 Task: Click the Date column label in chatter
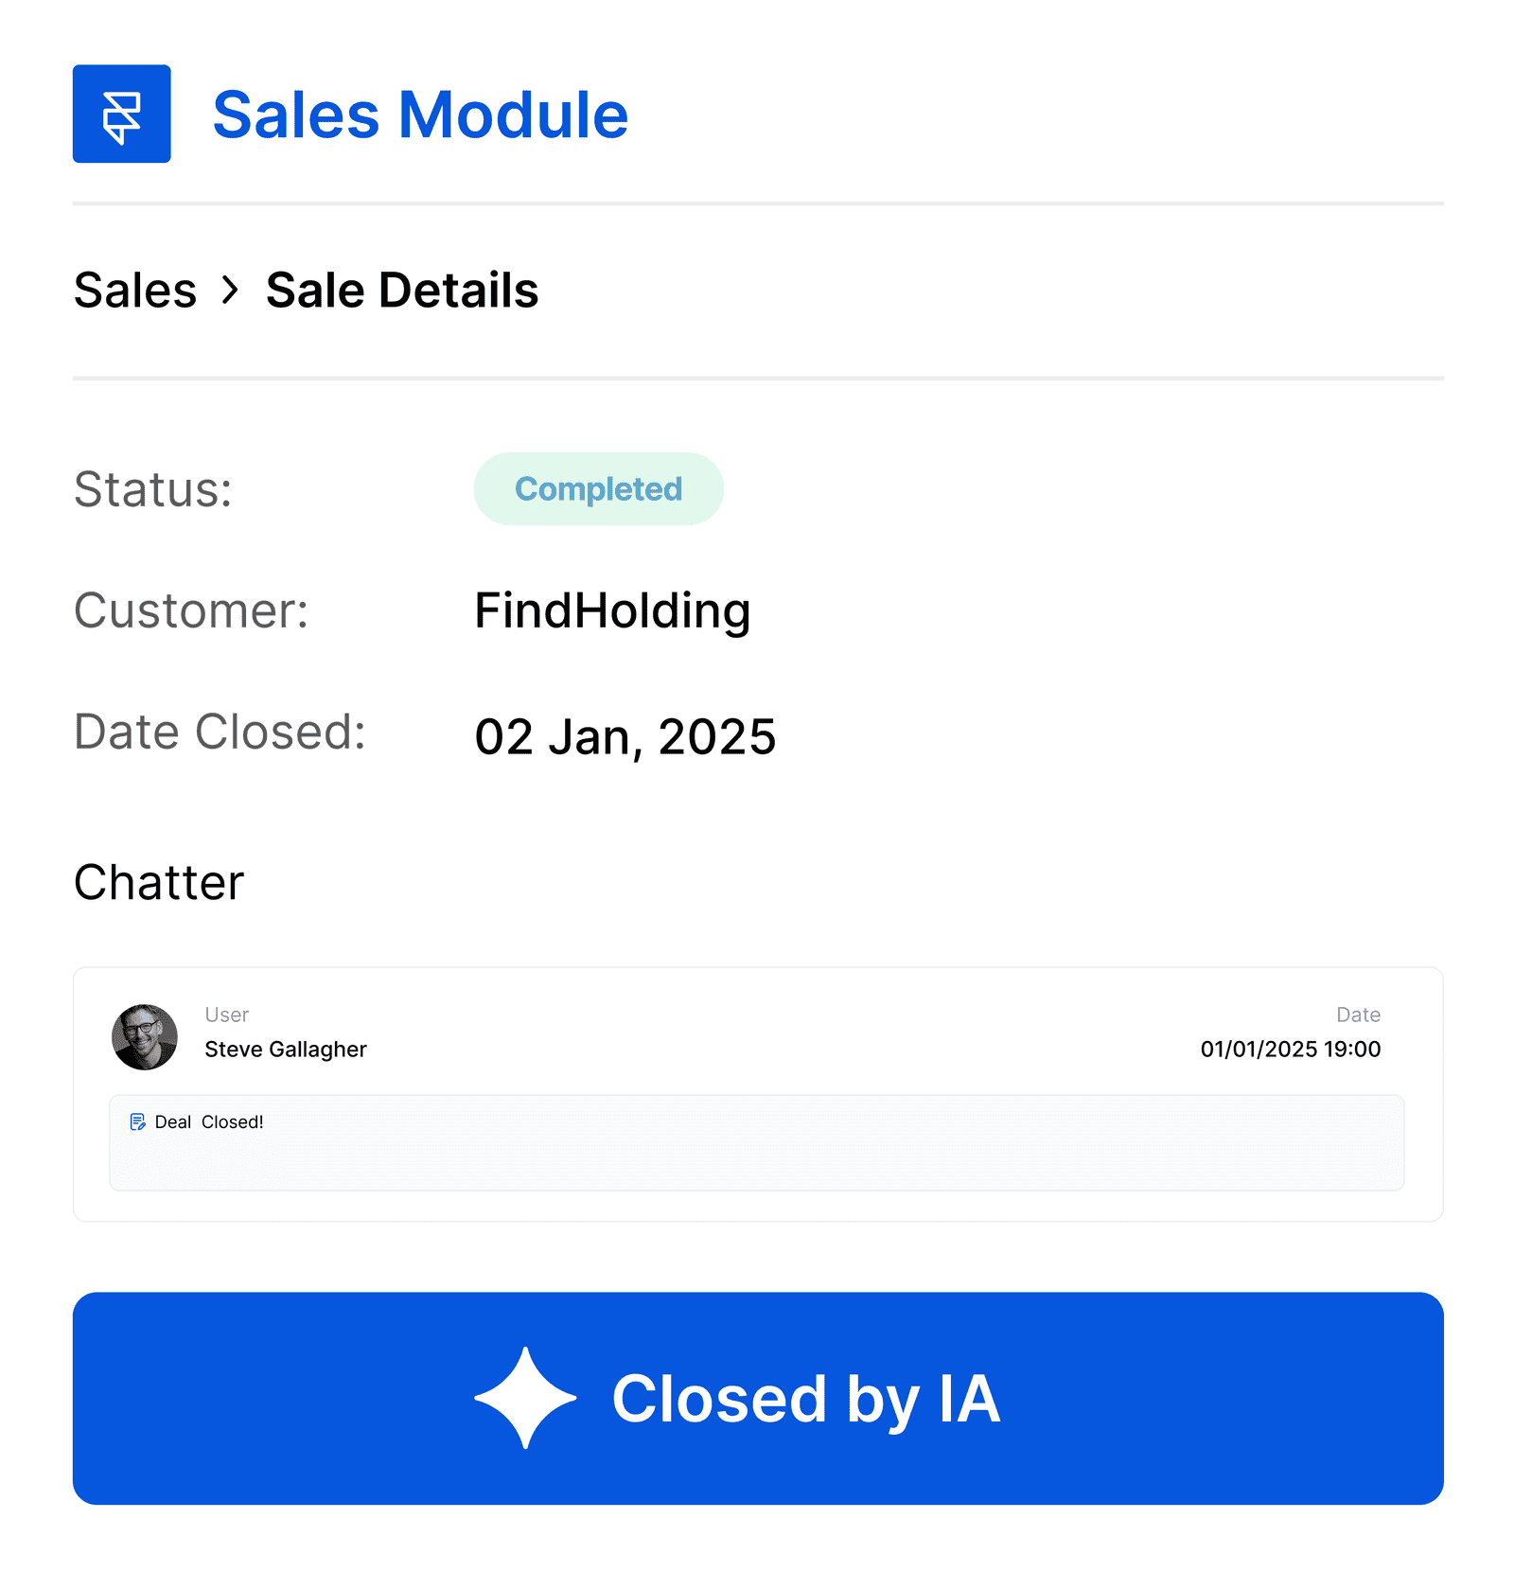point(1358,1015)
